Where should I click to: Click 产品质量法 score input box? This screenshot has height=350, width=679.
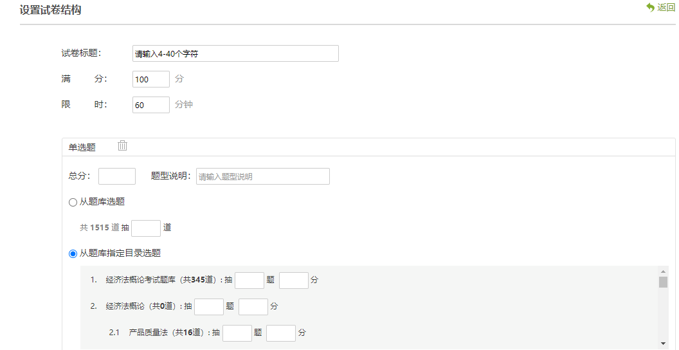coord(281,333)
